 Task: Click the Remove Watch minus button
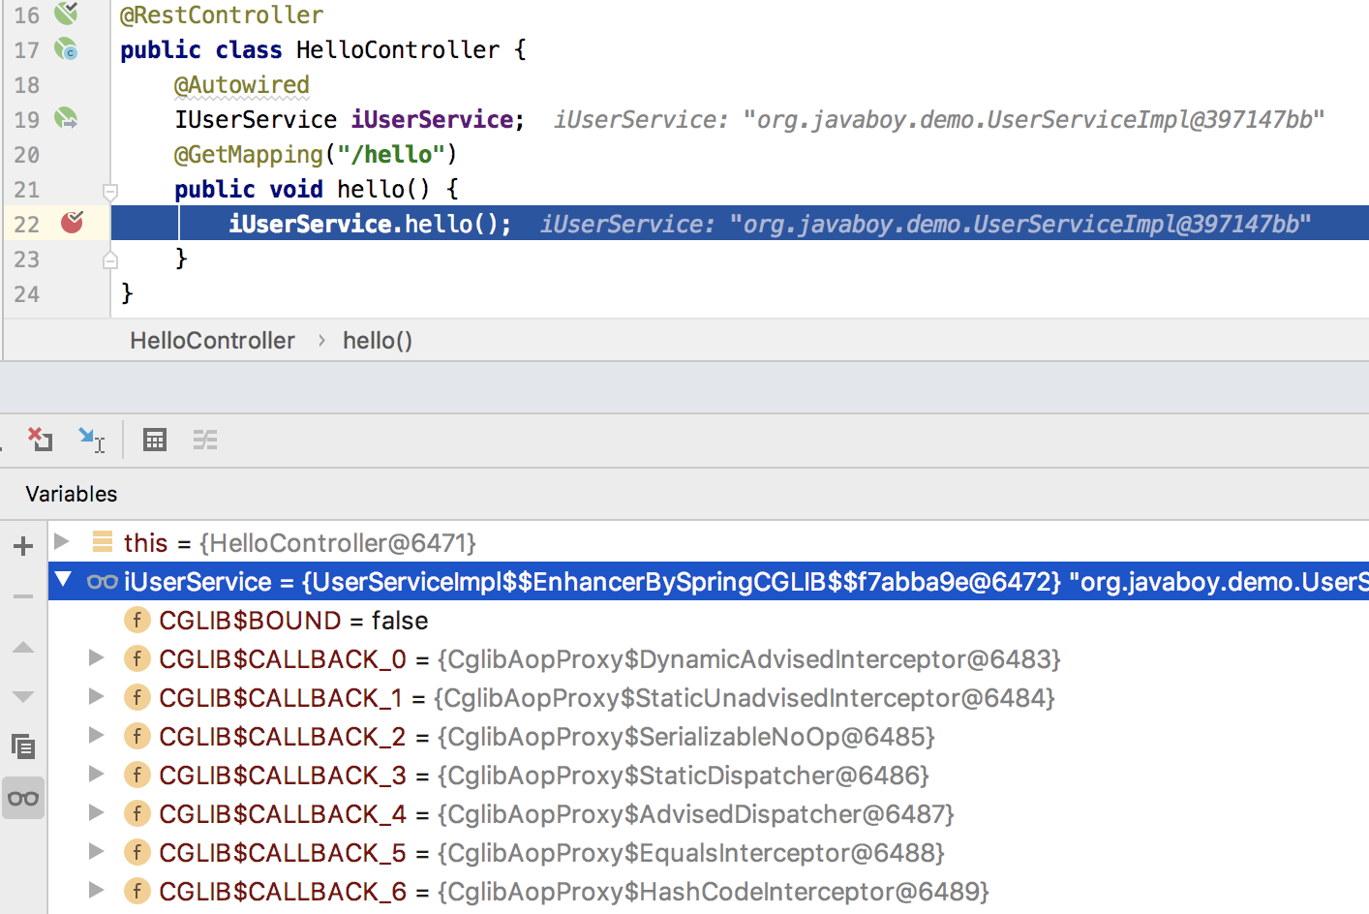click(22, 595)
